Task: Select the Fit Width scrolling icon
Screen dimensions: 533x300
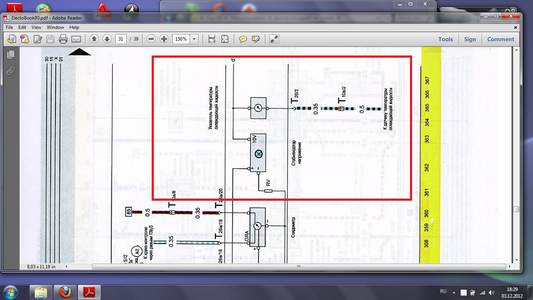Action: pyautogui.click(x=212, y=39)
